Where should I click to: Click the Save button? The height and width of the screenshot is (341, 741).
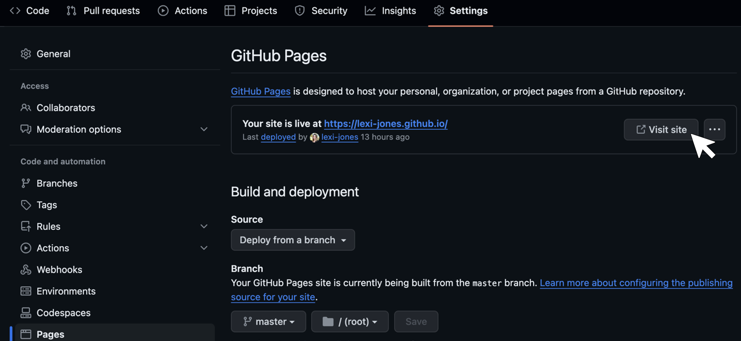(x=416, y=322)
